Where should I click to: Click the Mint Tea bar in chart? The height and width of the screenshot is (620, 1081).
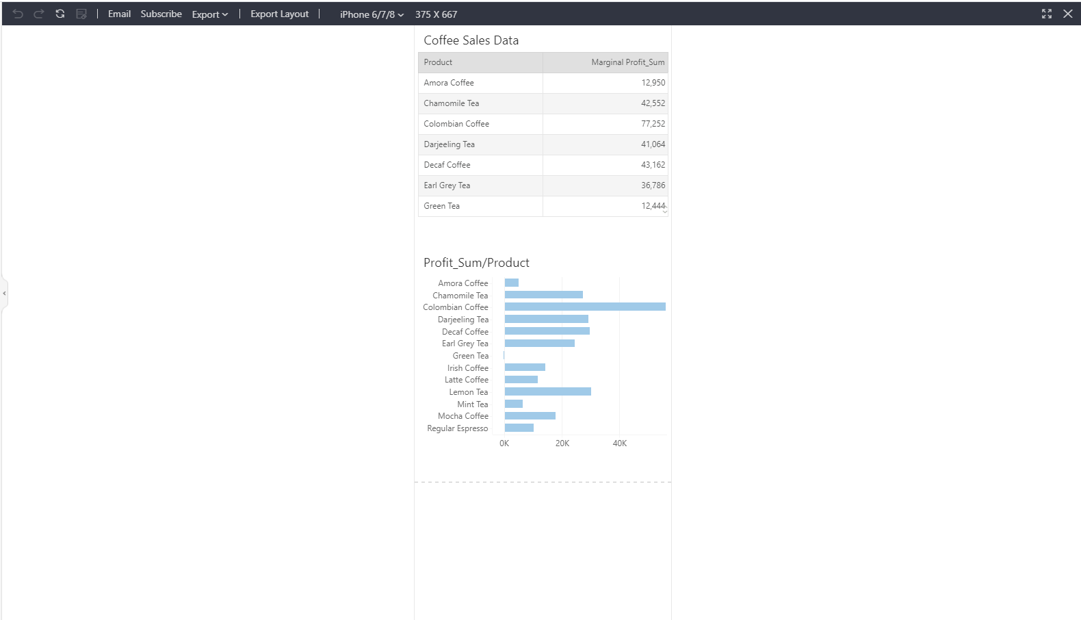click(514, 404)
